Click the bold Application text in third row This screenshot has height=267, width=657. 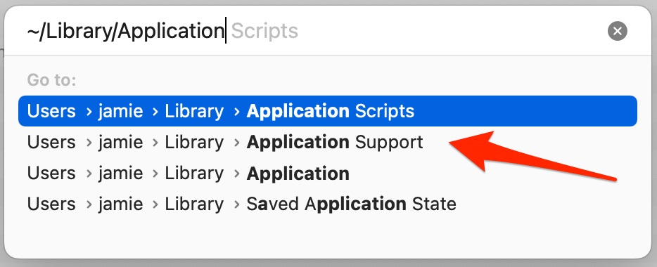click(298, 174)
